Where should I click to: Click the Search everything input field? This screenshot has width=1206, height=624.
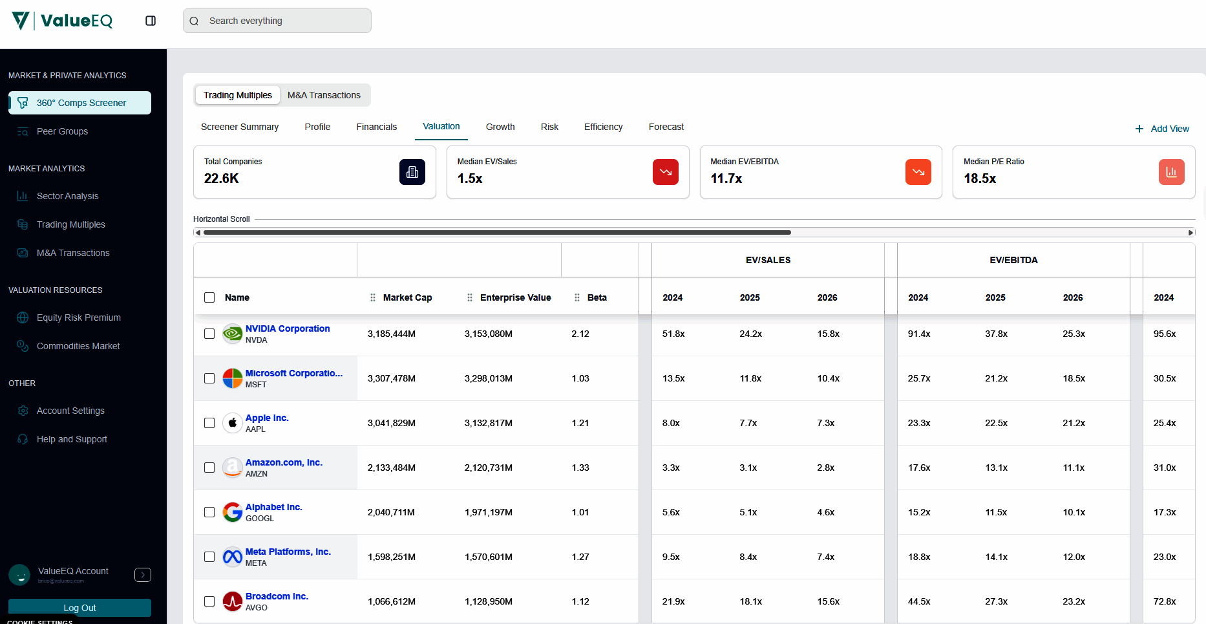284,21
